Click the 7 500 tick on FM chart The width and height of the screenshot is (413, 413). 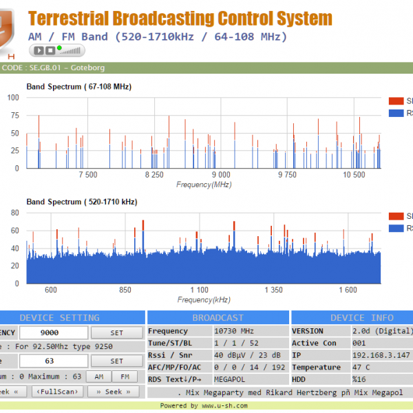(88, 175)
